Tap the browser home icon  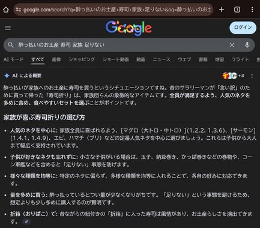(6, 10)
